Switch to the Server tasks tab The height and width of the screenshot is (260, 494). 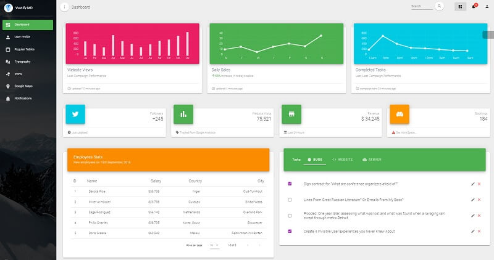pyautogui.click(x=372, y=159)
